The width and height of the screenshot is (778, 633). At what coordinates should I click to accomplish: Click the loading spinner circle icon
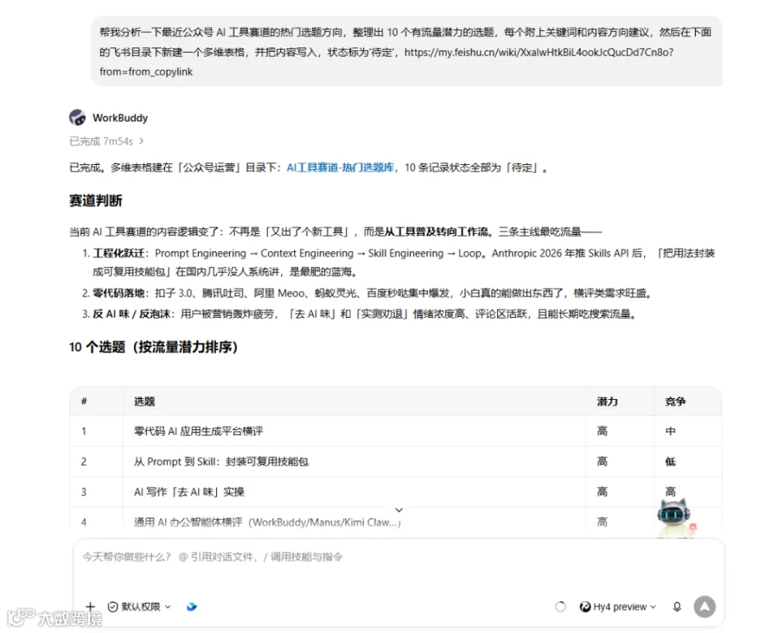560,607
